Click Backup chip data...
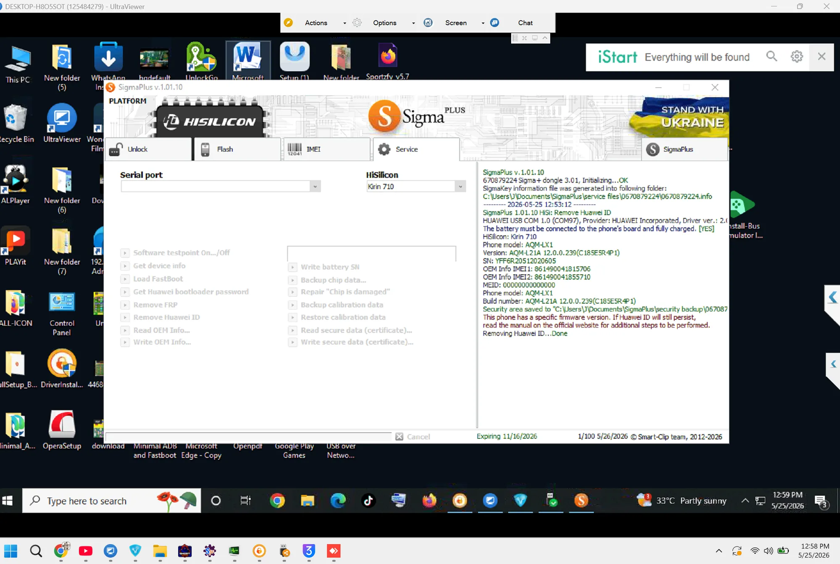Viewport: 840px width, 564px height. pos(328,280)
